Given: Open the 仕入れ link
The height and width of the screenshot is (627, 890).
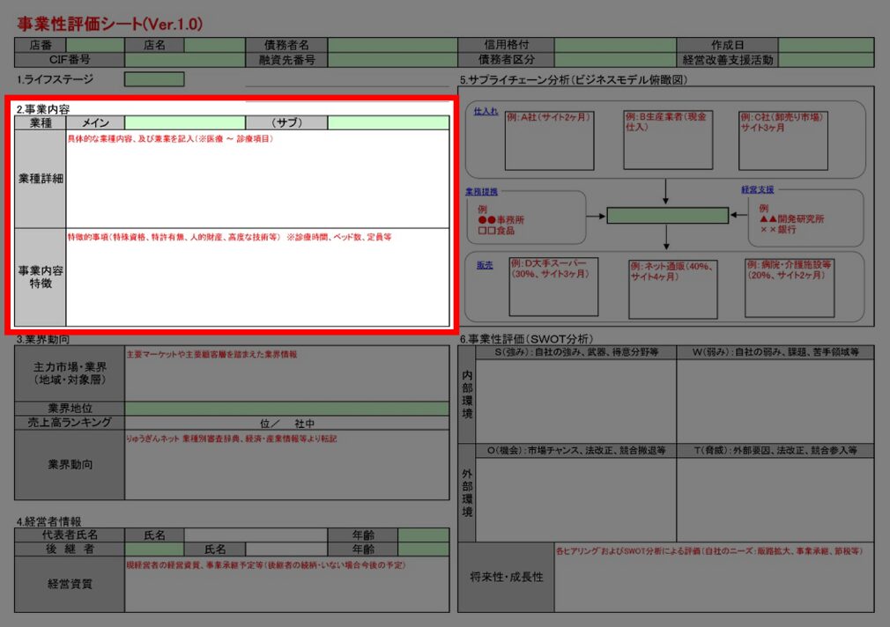Looking at the screenshot, I should [486, 111].
